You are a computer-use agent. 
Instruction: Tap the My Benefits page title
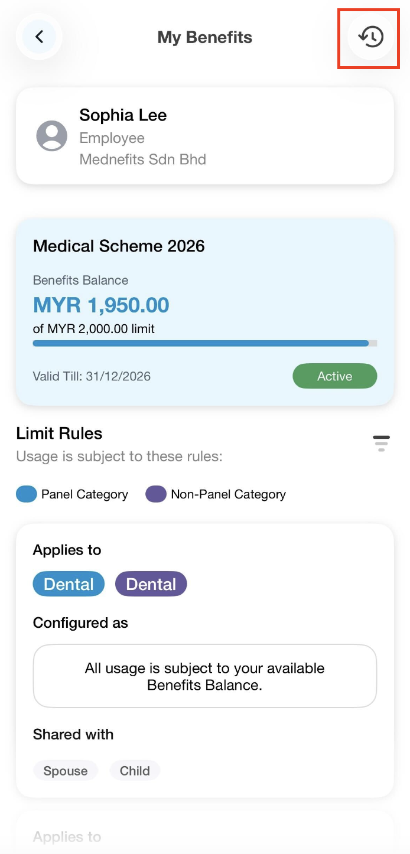204,37
